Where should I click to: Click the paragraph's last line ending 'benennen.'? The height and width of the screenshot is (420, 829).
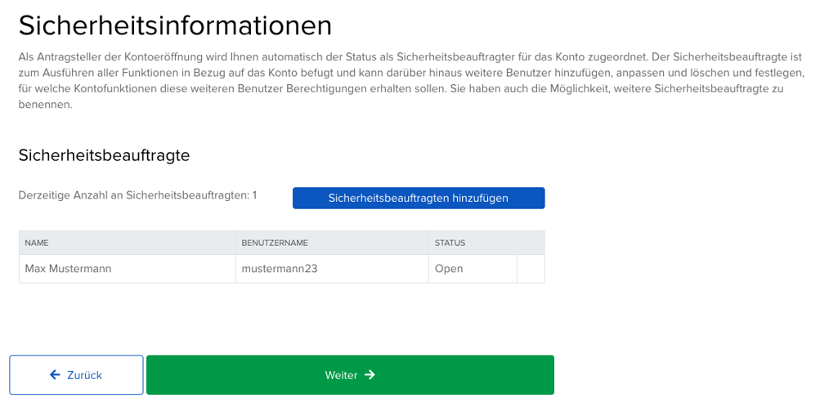click(46, 105)
